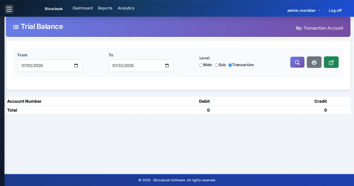Click the Account Number column header
This screenshot has width=354, height=186.
[x=24, y=101]
